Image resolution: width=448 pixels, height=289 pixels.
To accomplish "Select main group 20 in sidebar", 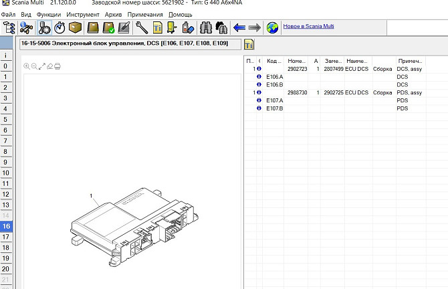I will 6,269.
